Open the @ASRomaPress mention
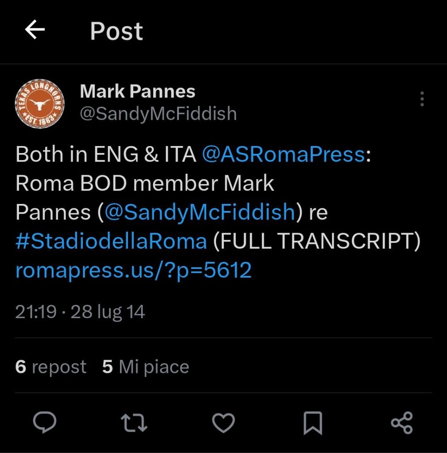Viewport: 447px width, 453px height. pos(283,154)
